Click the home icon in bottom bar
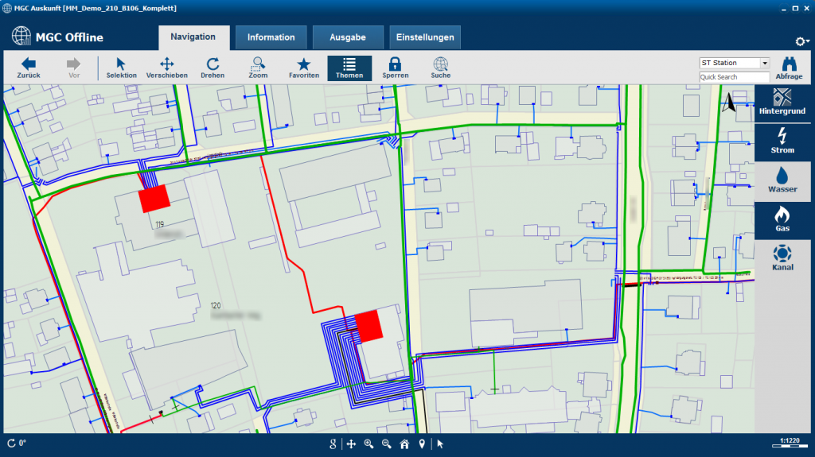This screenshot has width=815, height=457. click(x=404, y=444)
